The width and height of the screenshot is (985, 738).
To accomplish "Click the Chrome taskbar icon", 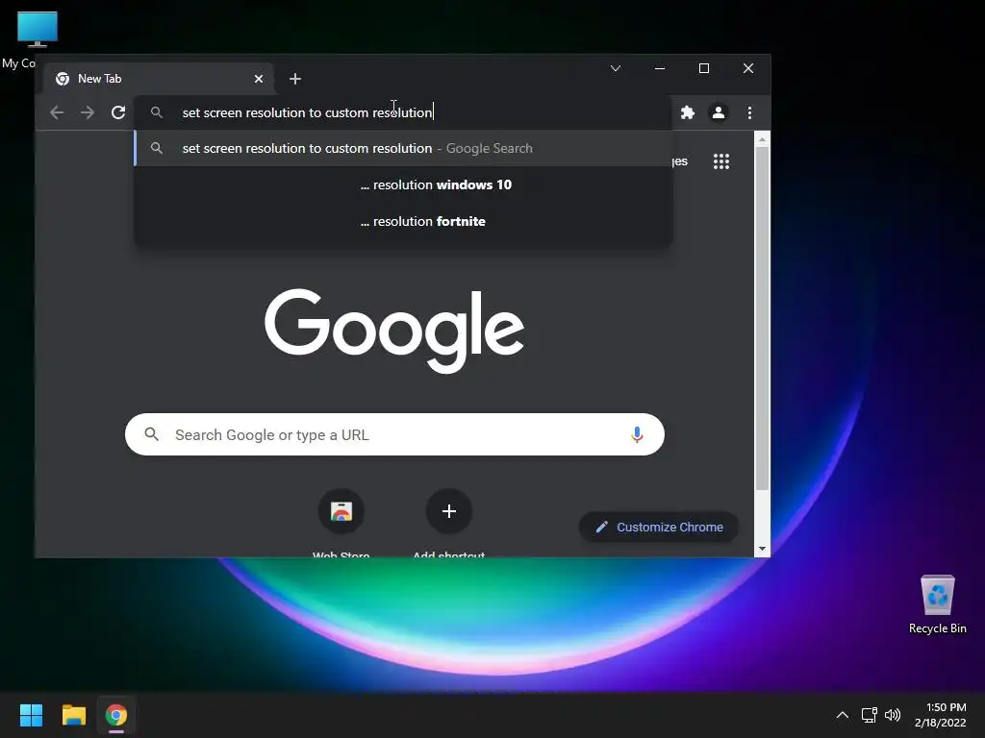I will pos(116,715).
